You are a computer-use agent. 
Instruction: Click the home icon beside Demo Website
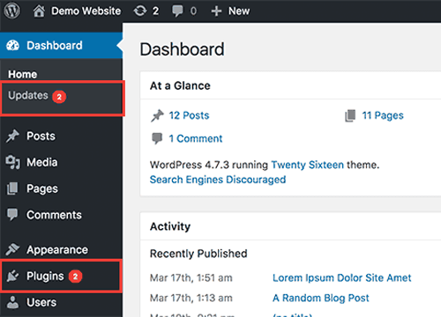[x=39, y=11]
